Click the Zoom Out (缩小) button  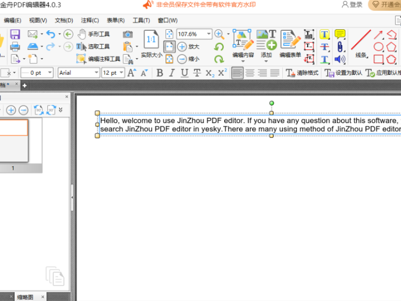(x=189, y=59)
